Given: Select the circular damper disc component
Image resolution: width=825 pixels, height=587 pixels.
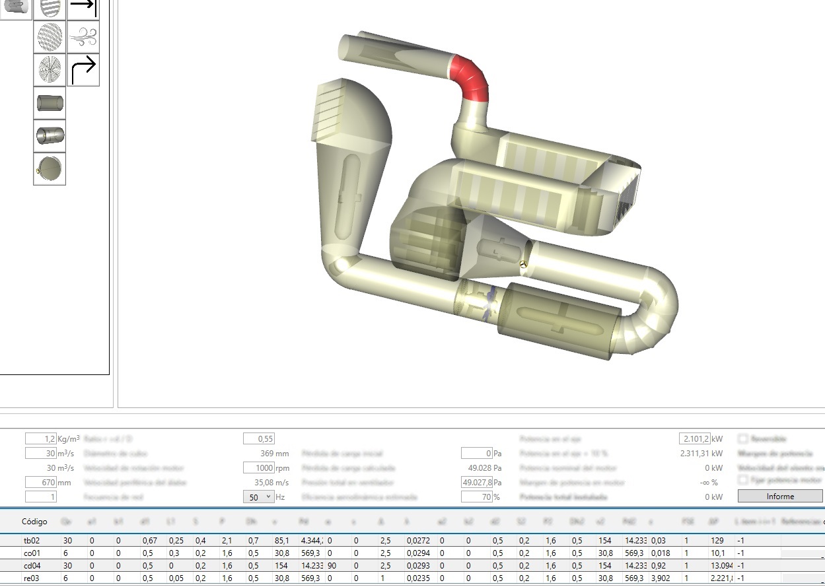Looking at the screenshot, I should pyautogui.click(x=50, y=168).
